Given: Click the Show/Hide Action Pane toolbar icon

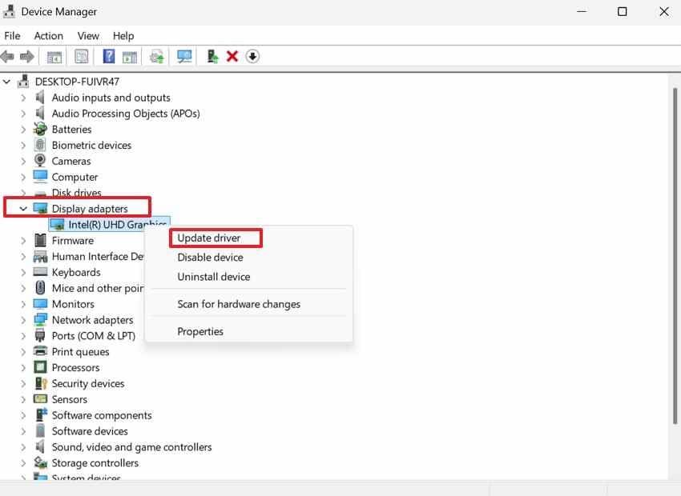Looking at the screenshot, I should pyautogui.click(x=130, y=57).
